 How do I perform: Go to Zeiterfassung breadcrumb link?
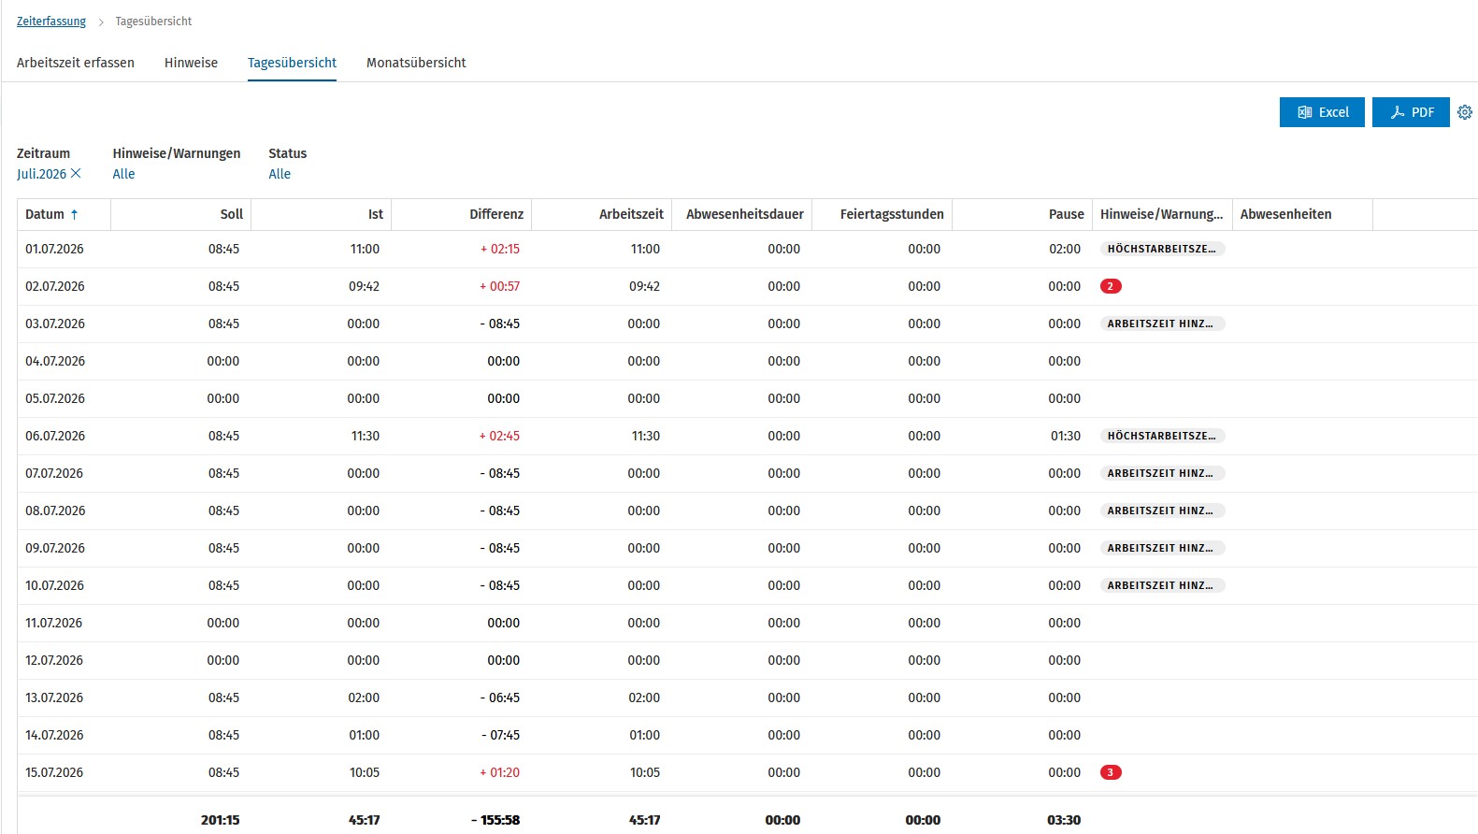(x=51, y=22)
